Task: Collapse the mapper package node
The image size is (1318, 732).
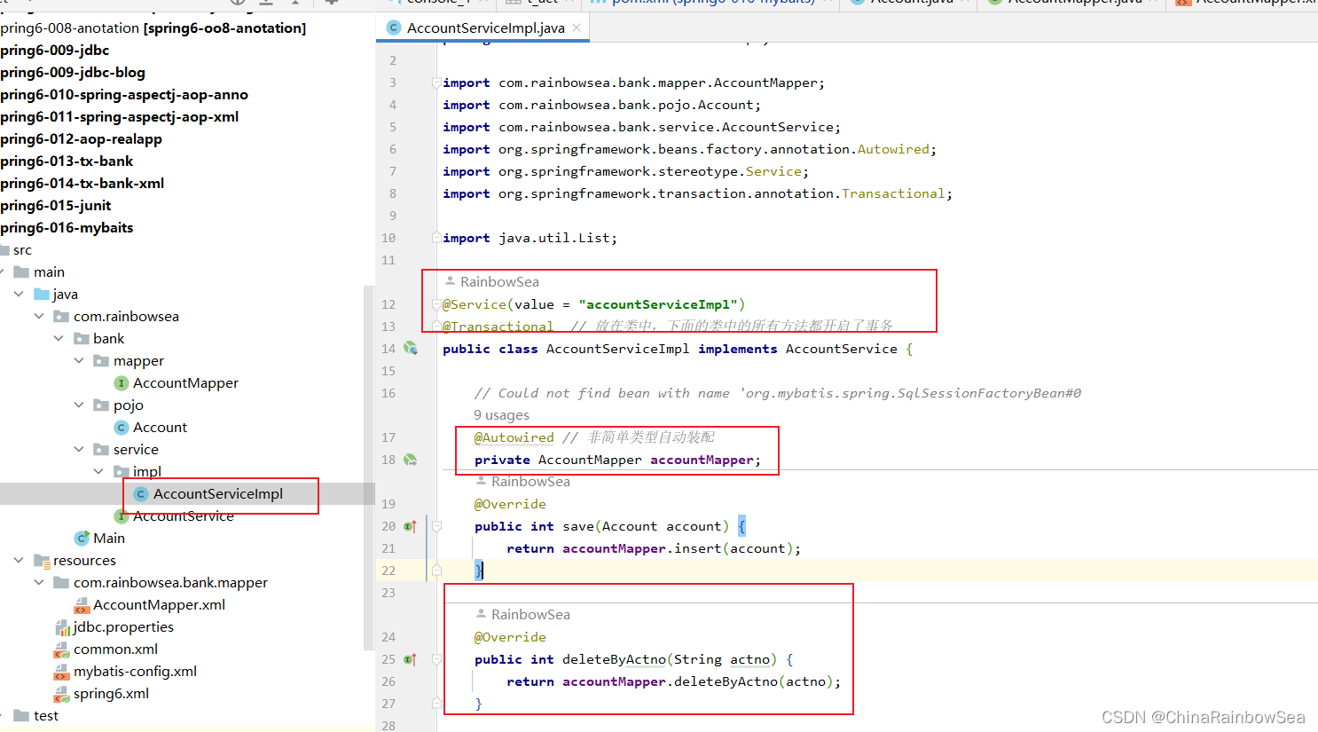Action: [x=79, y=360]
